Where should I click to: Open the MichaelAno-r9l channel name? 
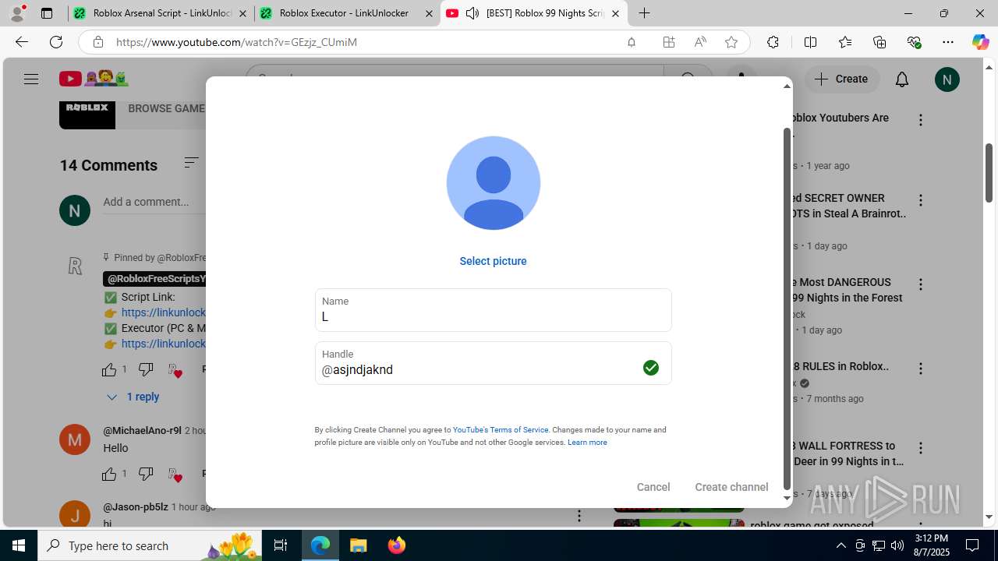[x=142, y=431]
